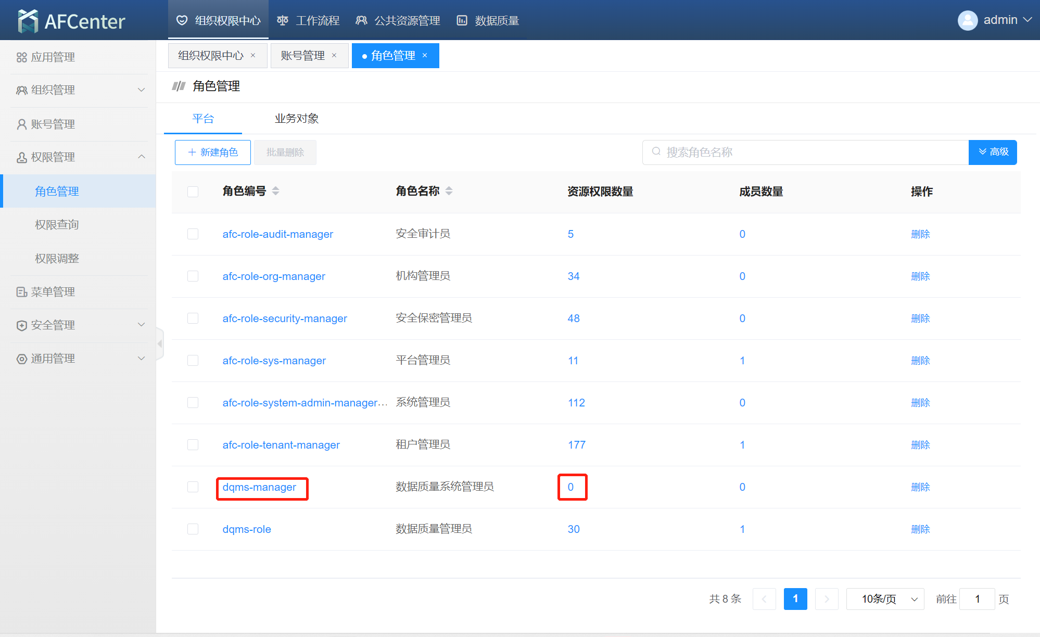Switch to the 业务对象 tab
The image size is (1040, 637).
pos(296,119)
